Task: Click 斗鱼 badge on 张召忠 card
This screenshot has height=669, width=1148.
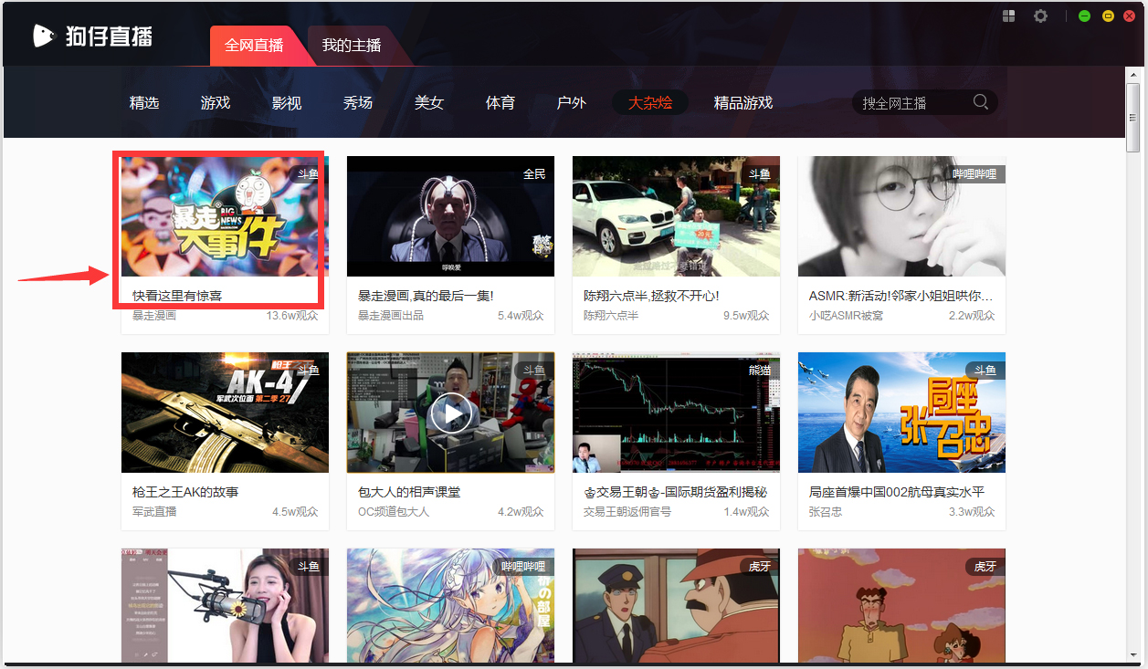Action: pos(985,370)
